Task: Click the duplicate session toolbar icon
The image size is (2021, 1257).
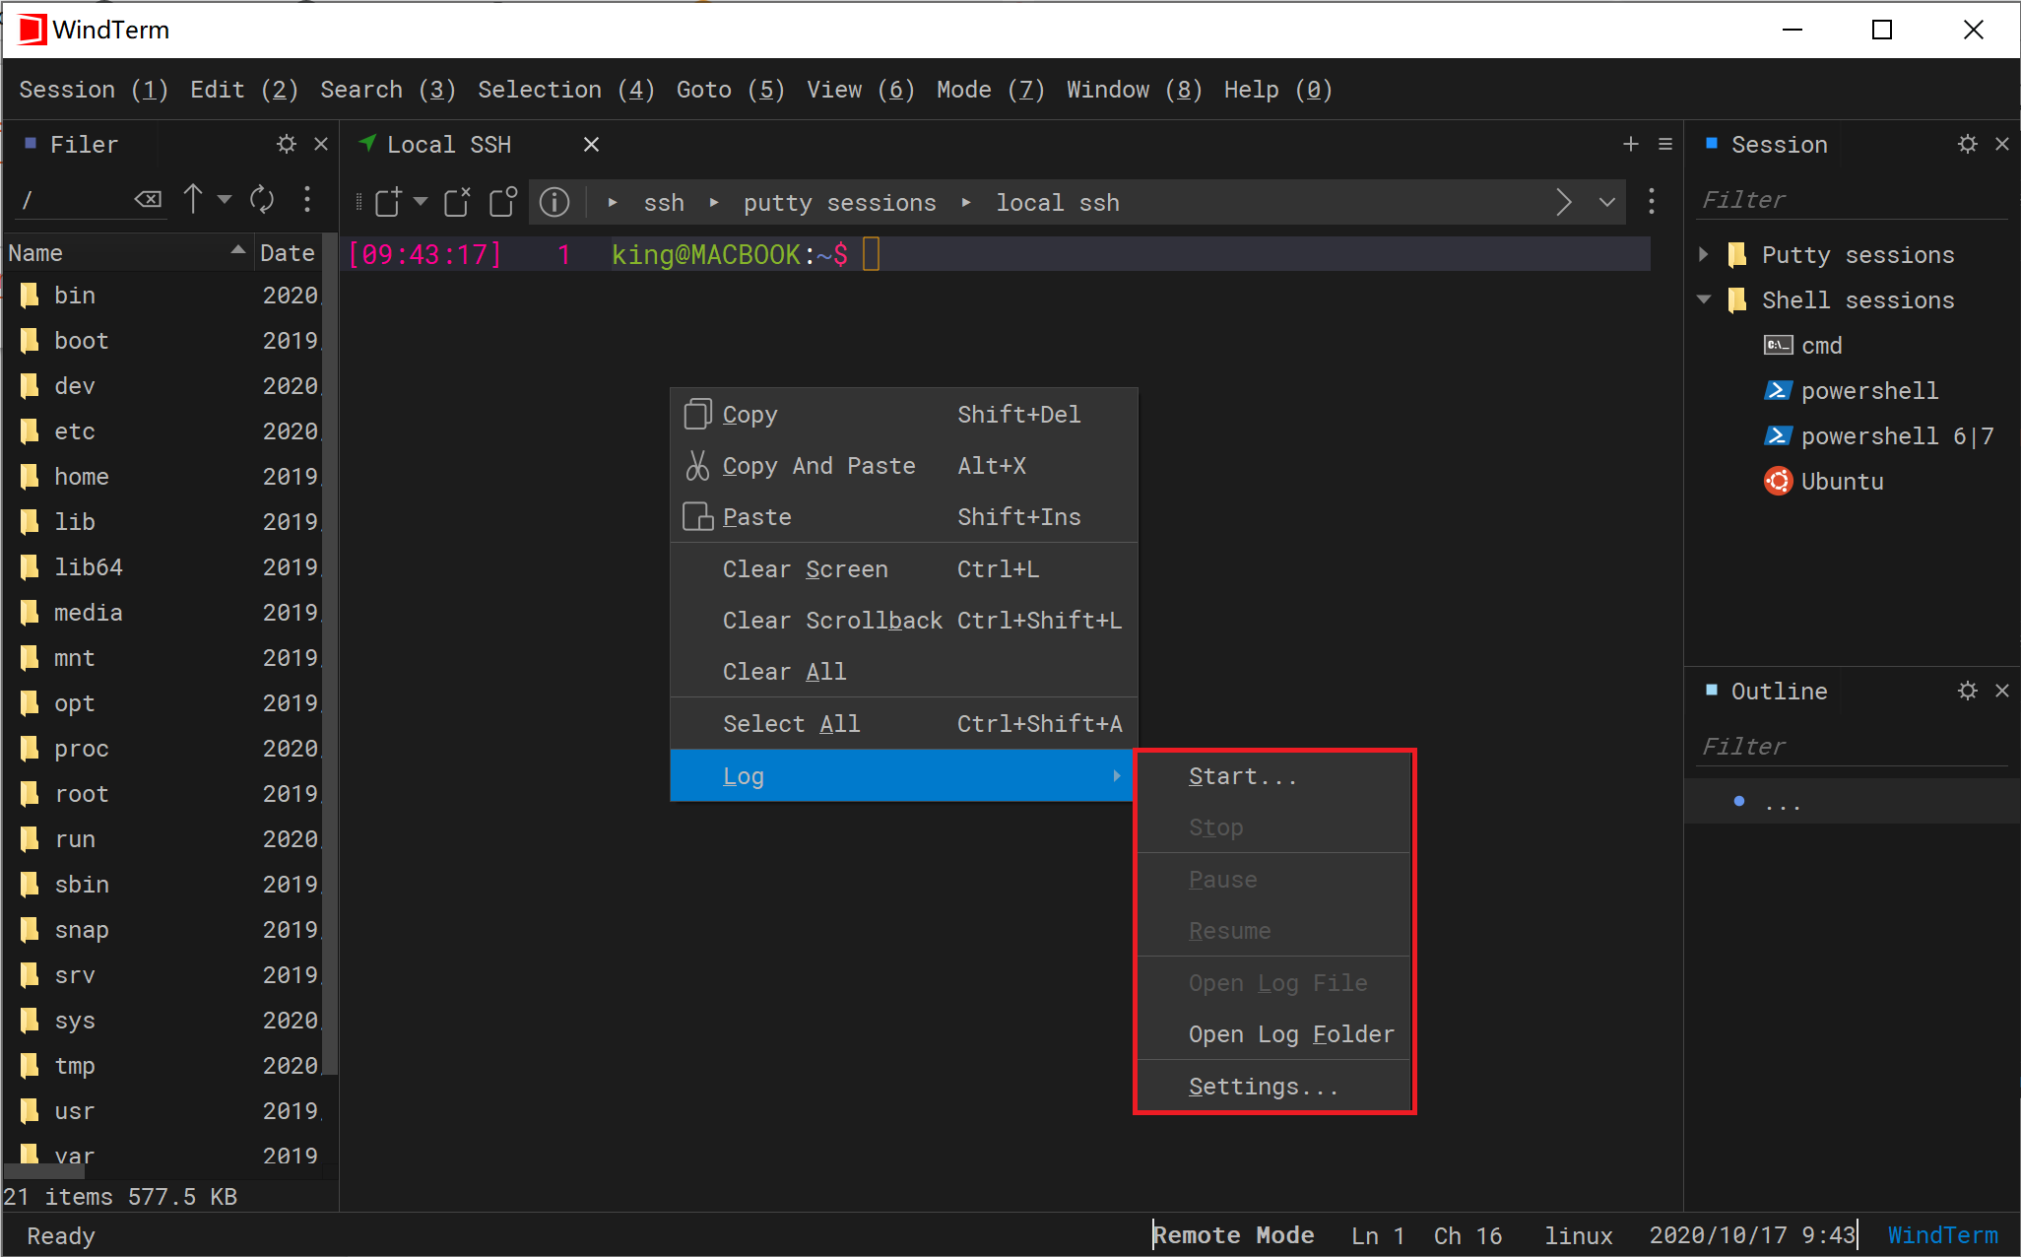Action: click(x=504, y=202)
